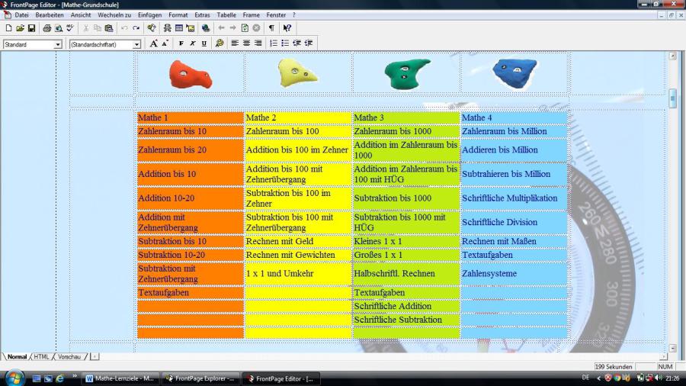Switch to the Vorschau preview tab
Screen dimensions: 686x386
click(69, 357)
